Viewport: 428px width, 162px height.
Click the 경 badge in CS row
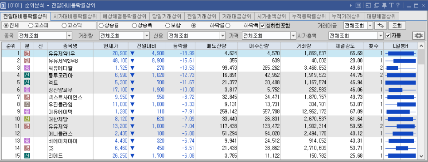click(x=27, y=148)
